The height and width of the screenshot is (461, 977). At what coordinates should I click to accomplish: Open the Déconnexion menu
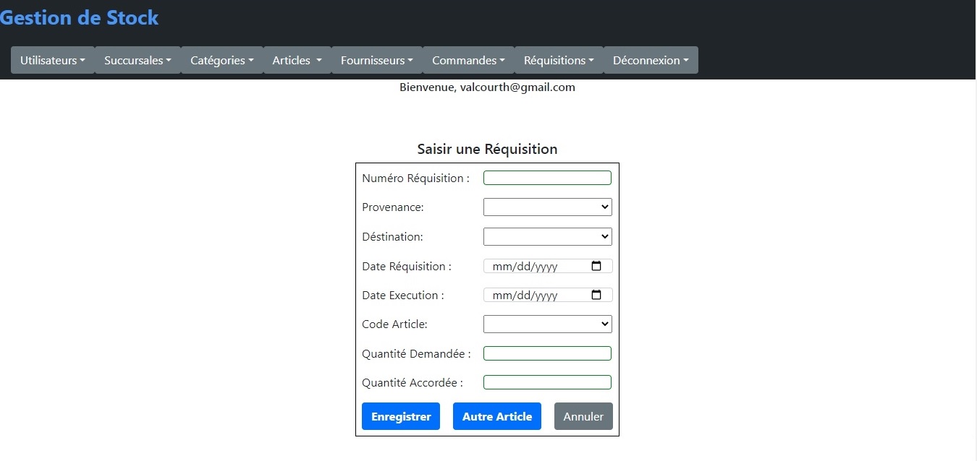pyautogui.click(x=651, y=60)
